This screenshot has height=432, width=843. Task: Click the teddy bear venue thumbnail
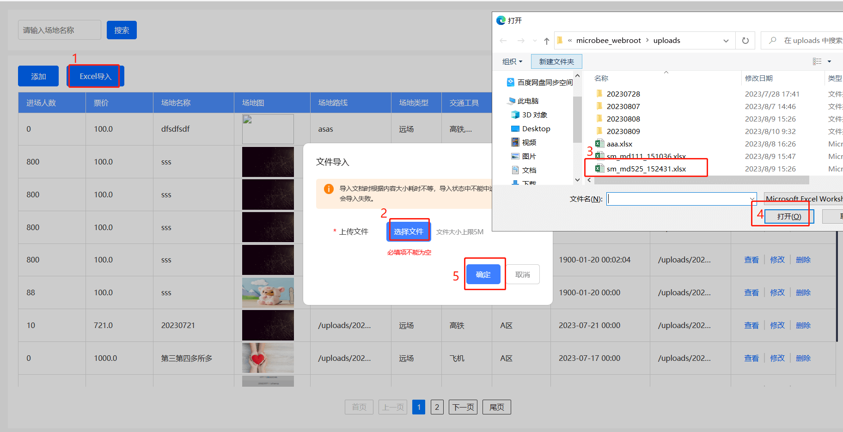pyautogui.click(x=268, y=293)
